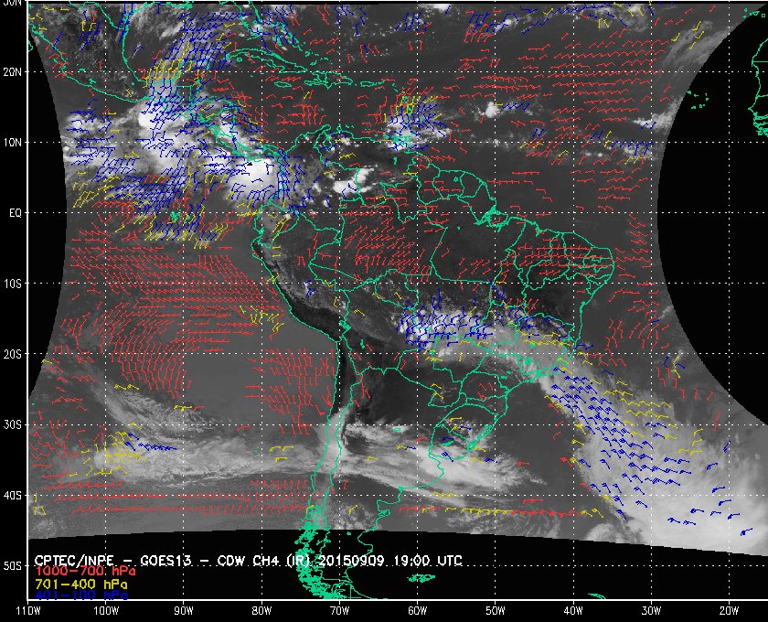Click the CPTEC/INPE GOES13 title caption
The width and height of the screenshot is (768, 622).
click(249, 560)
